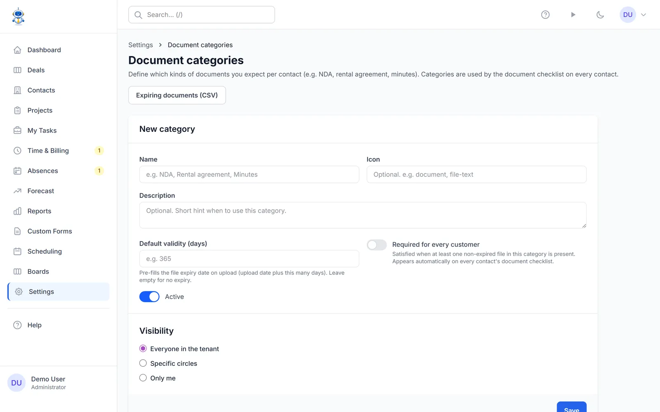Click the Settings gear icon

coord(19,292)
